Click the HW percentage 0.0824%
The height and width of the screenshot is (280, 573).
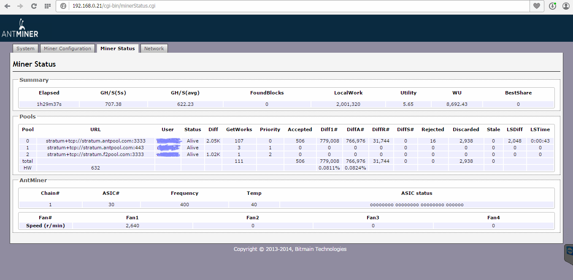pos(355,168)
